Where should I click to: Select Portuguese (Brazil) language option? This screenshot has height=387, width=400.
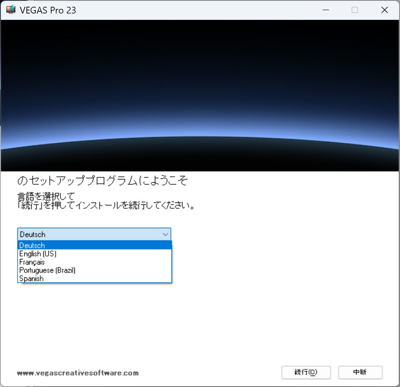95,270
